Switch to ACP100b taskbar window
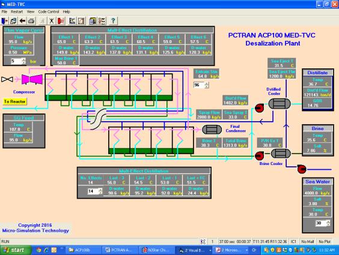 83,250
